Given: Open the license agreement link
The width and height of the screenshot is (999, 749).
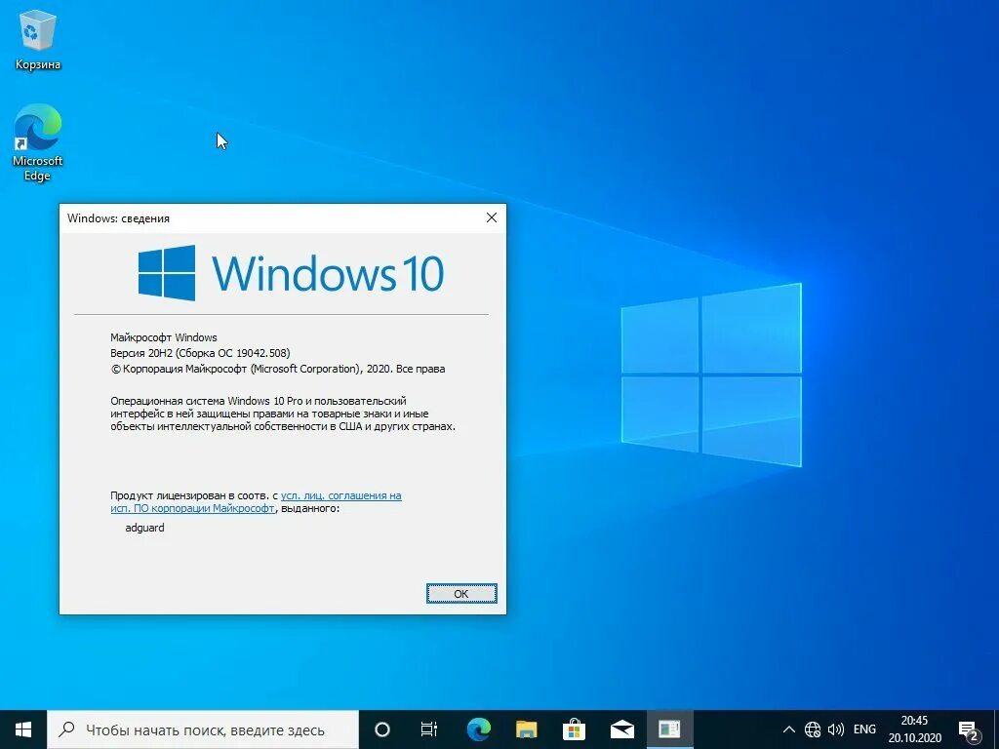Looking at the screenshot, I should click(x=257, y=502).
